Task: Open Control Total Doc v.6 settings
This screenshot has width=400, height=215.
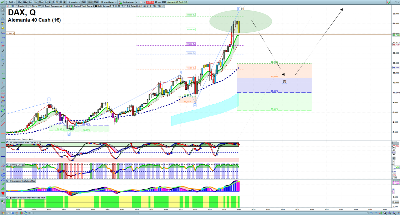Action: point(83,6)
